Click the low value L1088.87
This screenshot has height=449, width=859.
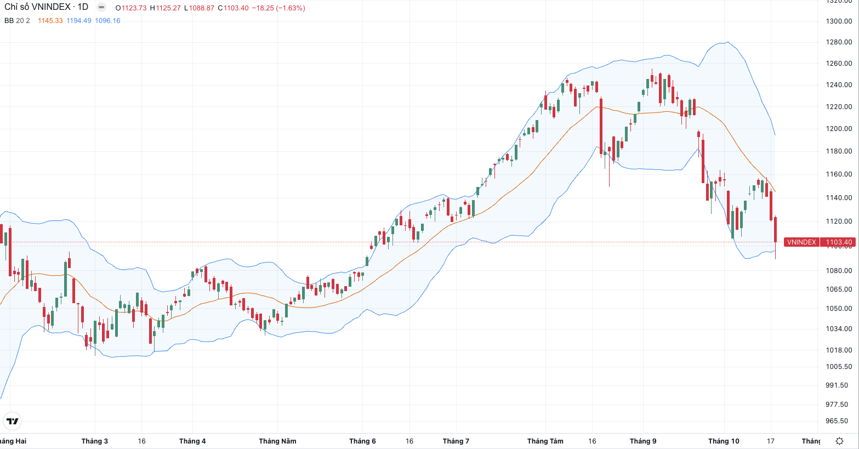[x=199, y=8]
